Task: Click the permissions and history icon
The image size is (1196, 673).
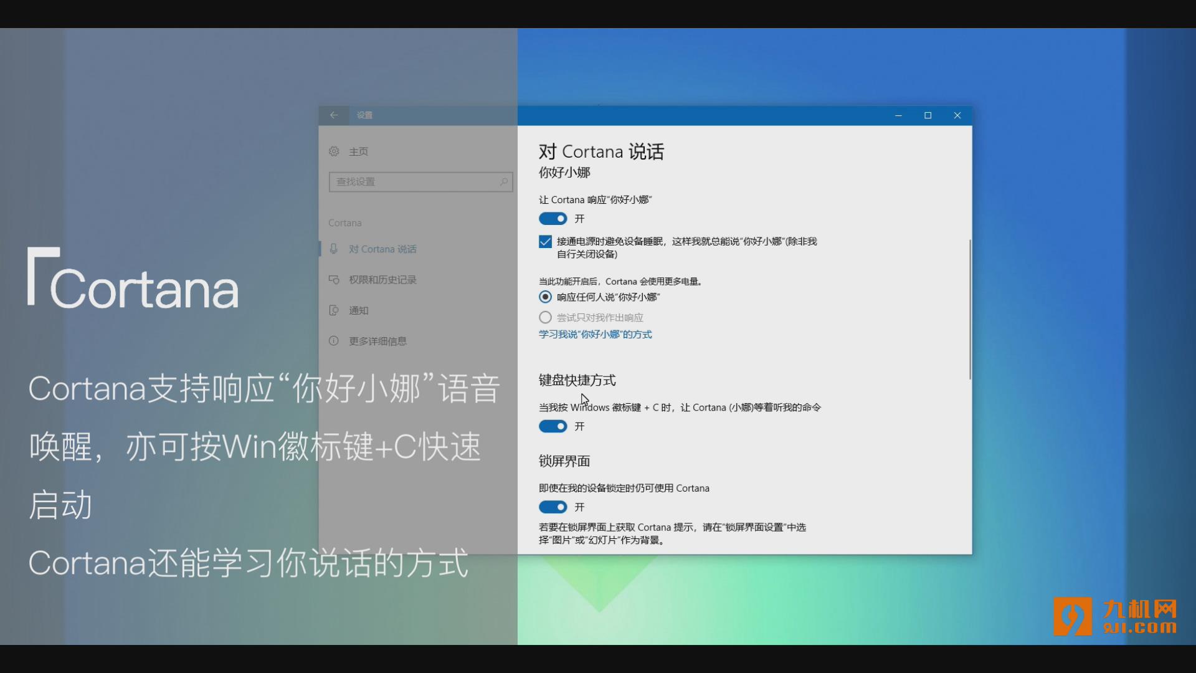Action: [x=334, y=280]
